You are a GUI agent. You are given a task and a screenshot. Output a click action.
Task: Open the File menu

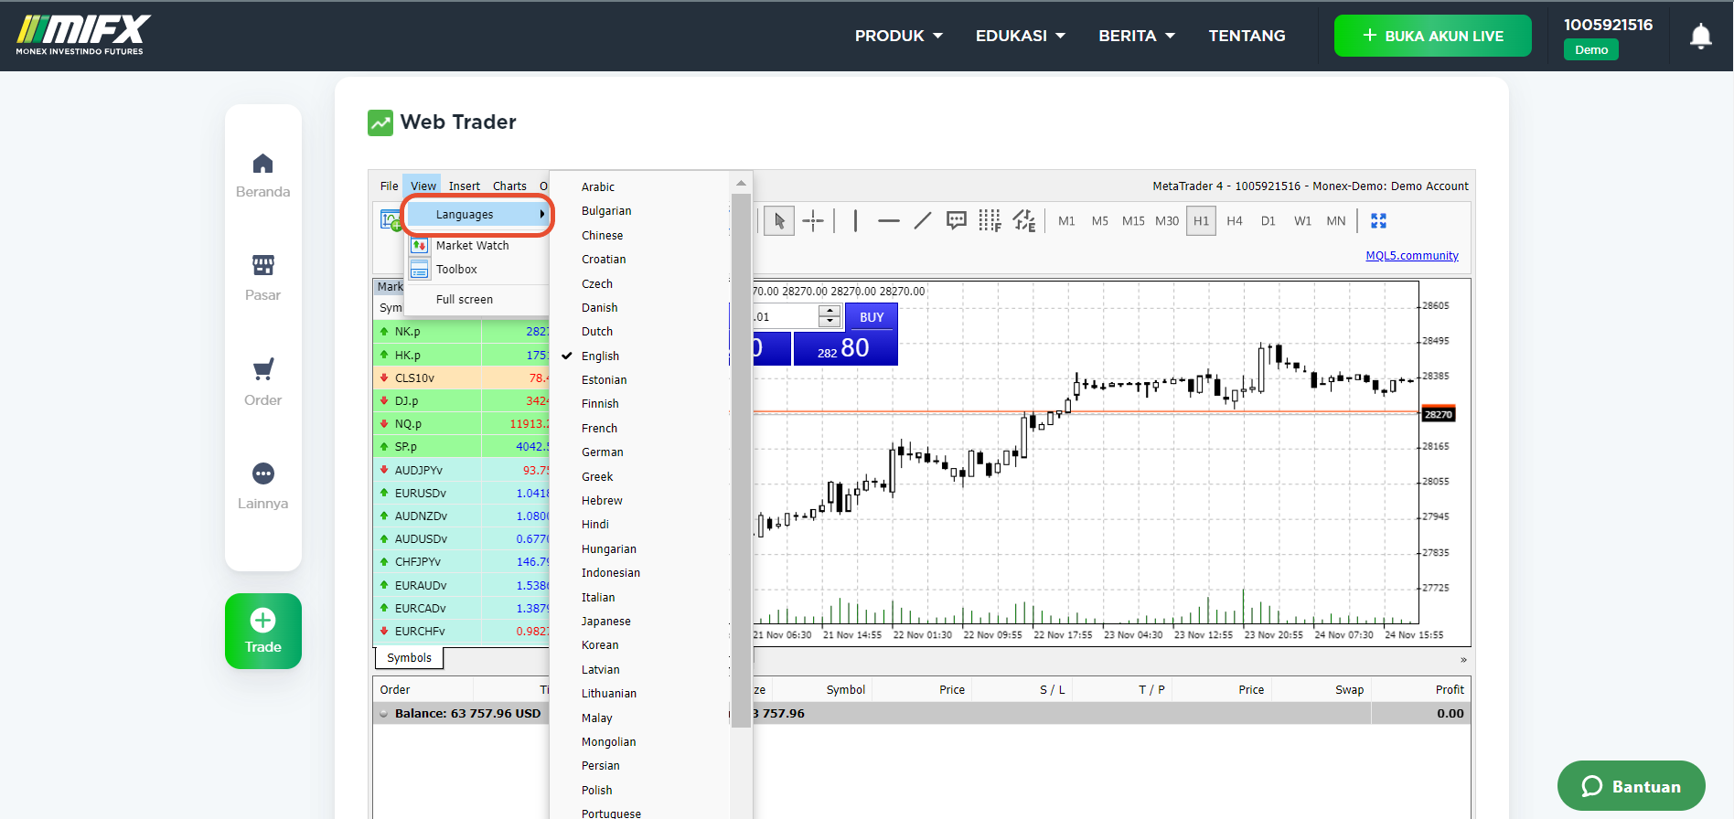tap(389, 186)
